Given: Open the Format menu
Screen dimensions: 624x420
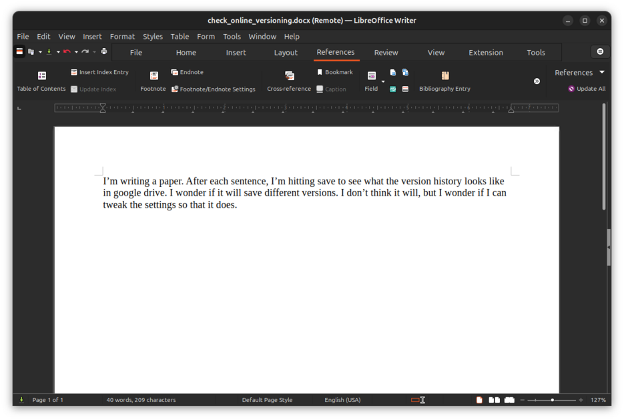Looking at the screenshot, I should click(x=122, y=36).
